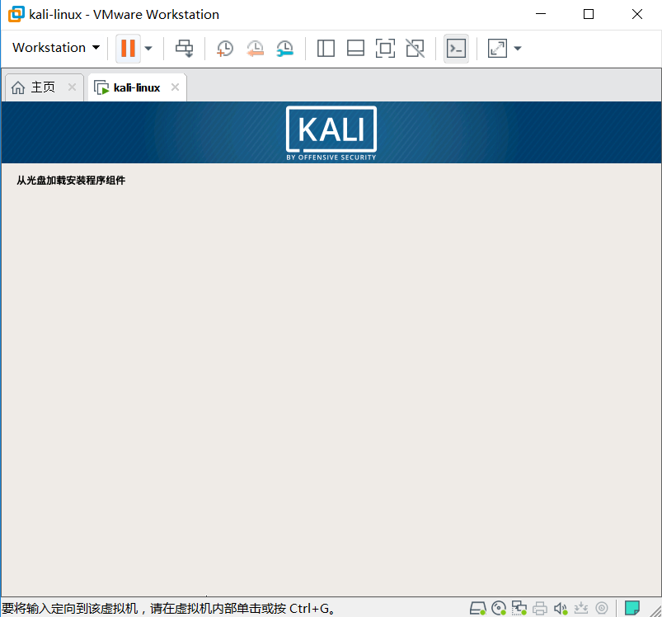Click the CD/DVD drive status icon
Image resolution: width=662 pixels, height=617 pixels.
(499, 608)
